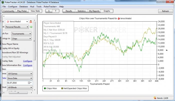The width and height of the screenshot is (175, 101).
Task: Open the Database menu
Action: tap(23, 6)
